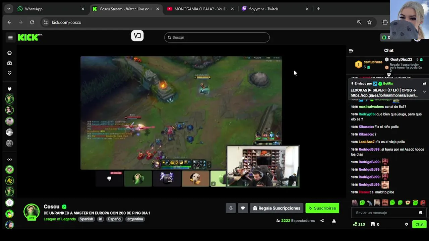Screen dimensions: 429x241
Task: Click the Suscribirse button
Action: [322, 208]
